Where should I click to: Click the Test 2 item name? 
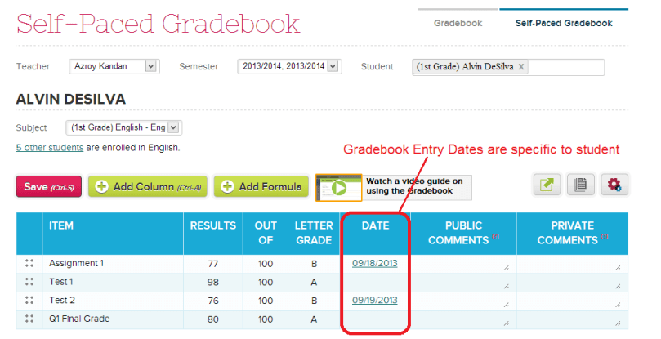(x=62, y=301)
